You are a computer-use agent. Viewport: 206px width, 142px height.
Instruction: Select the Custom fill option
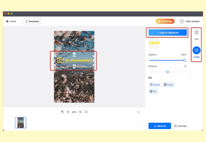coord(155,85)
